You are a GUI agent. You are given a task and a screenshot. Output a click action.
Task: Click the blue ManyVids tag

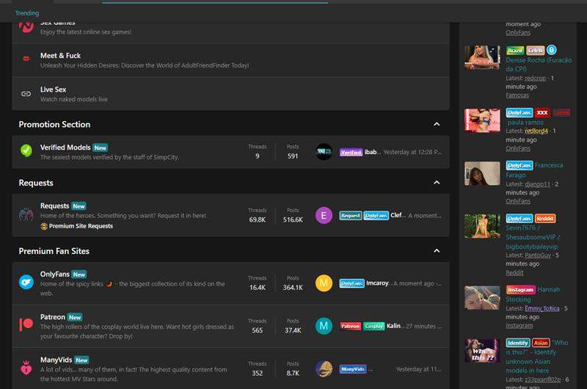[353, 369]
